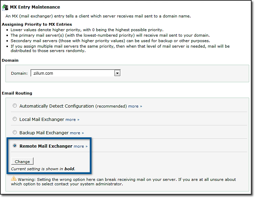
Task: Select the Automatically Detect Configuration radio button
Action: 15,106
